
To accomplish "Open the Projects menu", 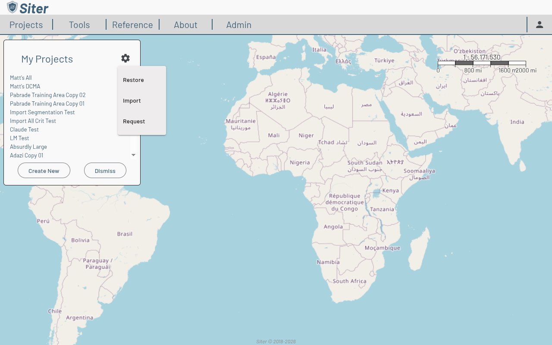I will coord(26,25).
